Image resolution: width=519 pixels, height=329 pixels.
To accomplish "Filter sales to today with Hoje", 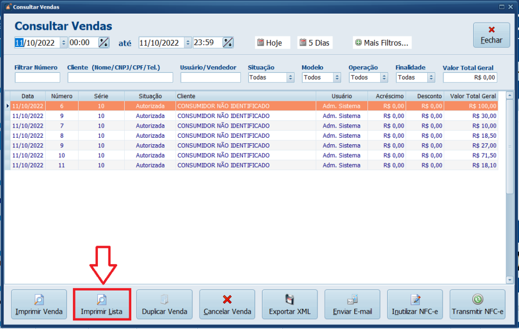I will coord(273,43).
